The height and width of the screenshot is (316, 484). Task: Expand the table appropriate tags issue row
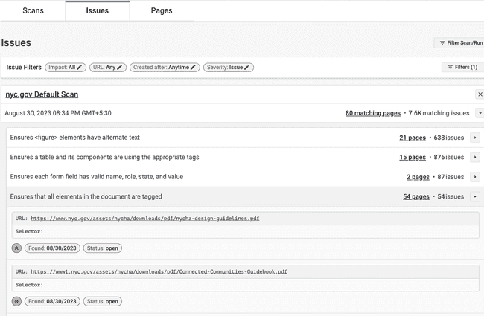(475, 158)
